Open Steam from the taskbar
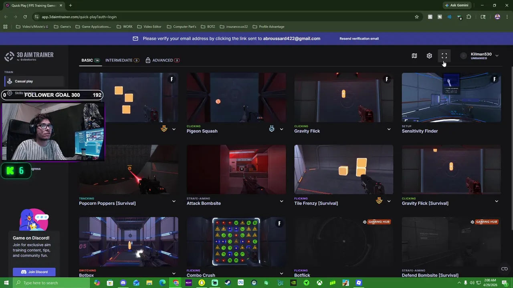The height and width of the screenshot is (288, 513). click(x=228, y=283)
